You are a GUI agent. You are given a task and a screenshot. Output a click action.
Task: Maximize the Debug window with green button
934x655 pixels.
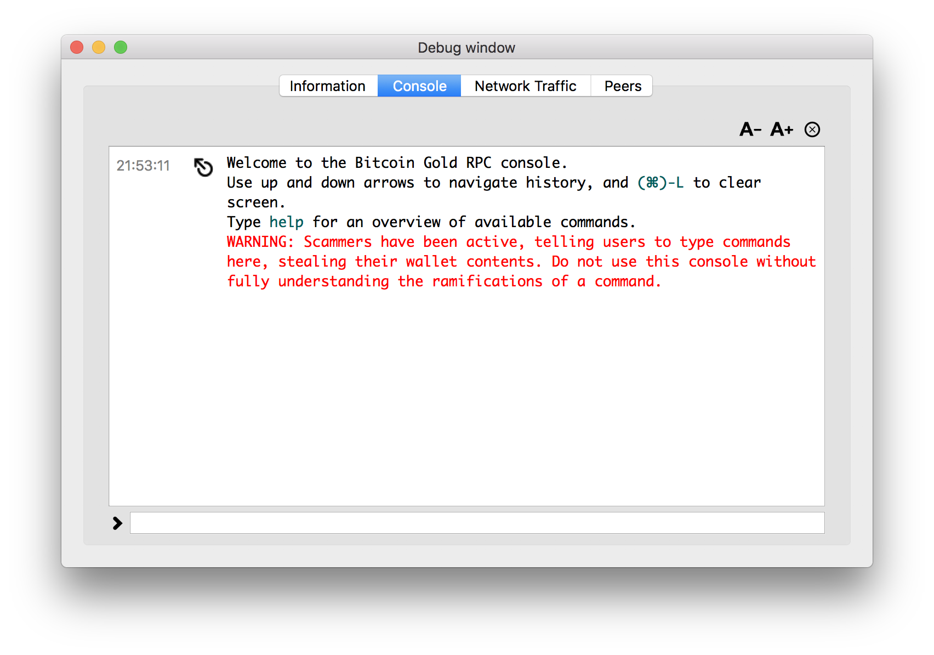pyautogui.click(x=121, y=47)
